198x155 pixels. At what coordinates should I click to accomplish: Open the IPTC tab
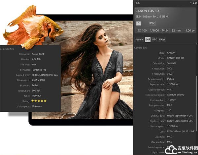click(x=154, y=40)
